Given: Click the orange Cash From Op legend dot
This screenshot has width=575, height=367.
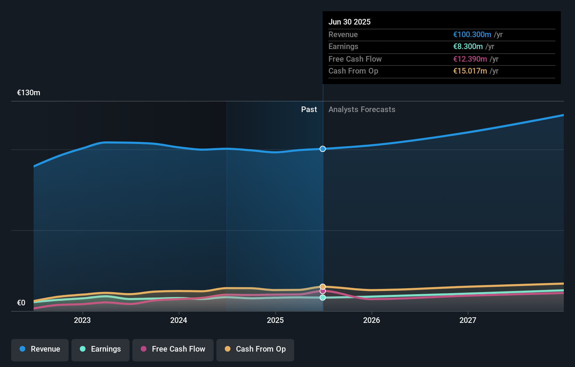Looking at the screenshot, I should (227, 349).
